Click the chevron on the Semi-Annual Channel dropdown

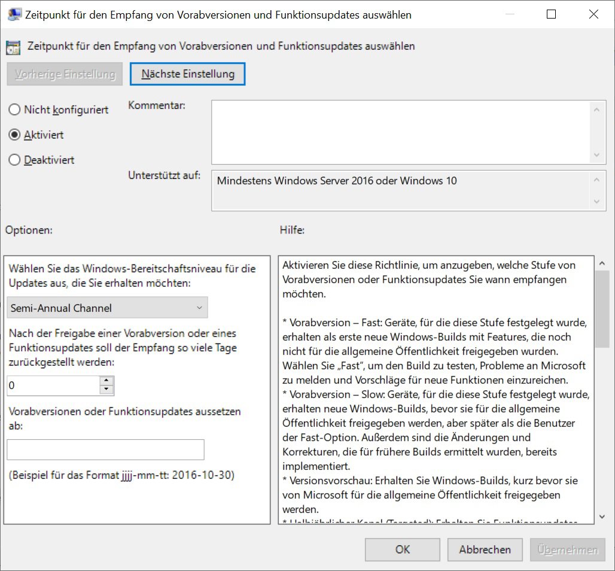[199, 307]
